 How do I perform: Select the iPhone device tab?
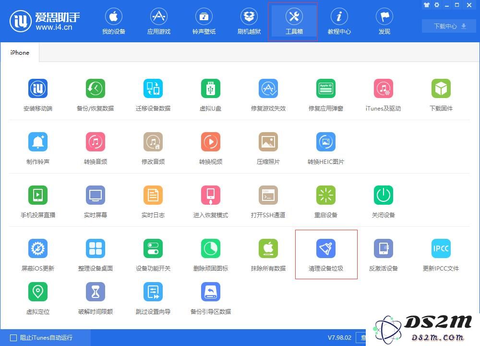point(20,53)
